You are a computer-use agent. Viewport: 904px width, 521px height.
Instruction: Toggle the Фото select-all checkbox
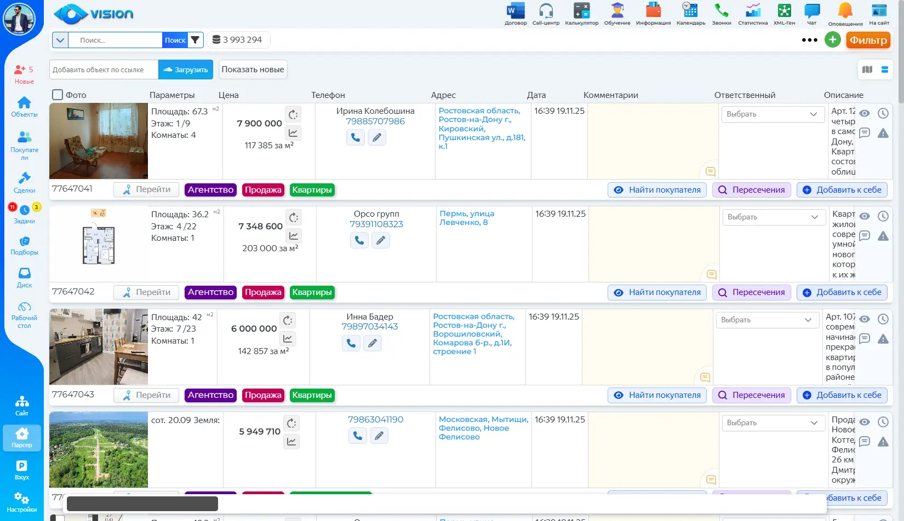58,95
